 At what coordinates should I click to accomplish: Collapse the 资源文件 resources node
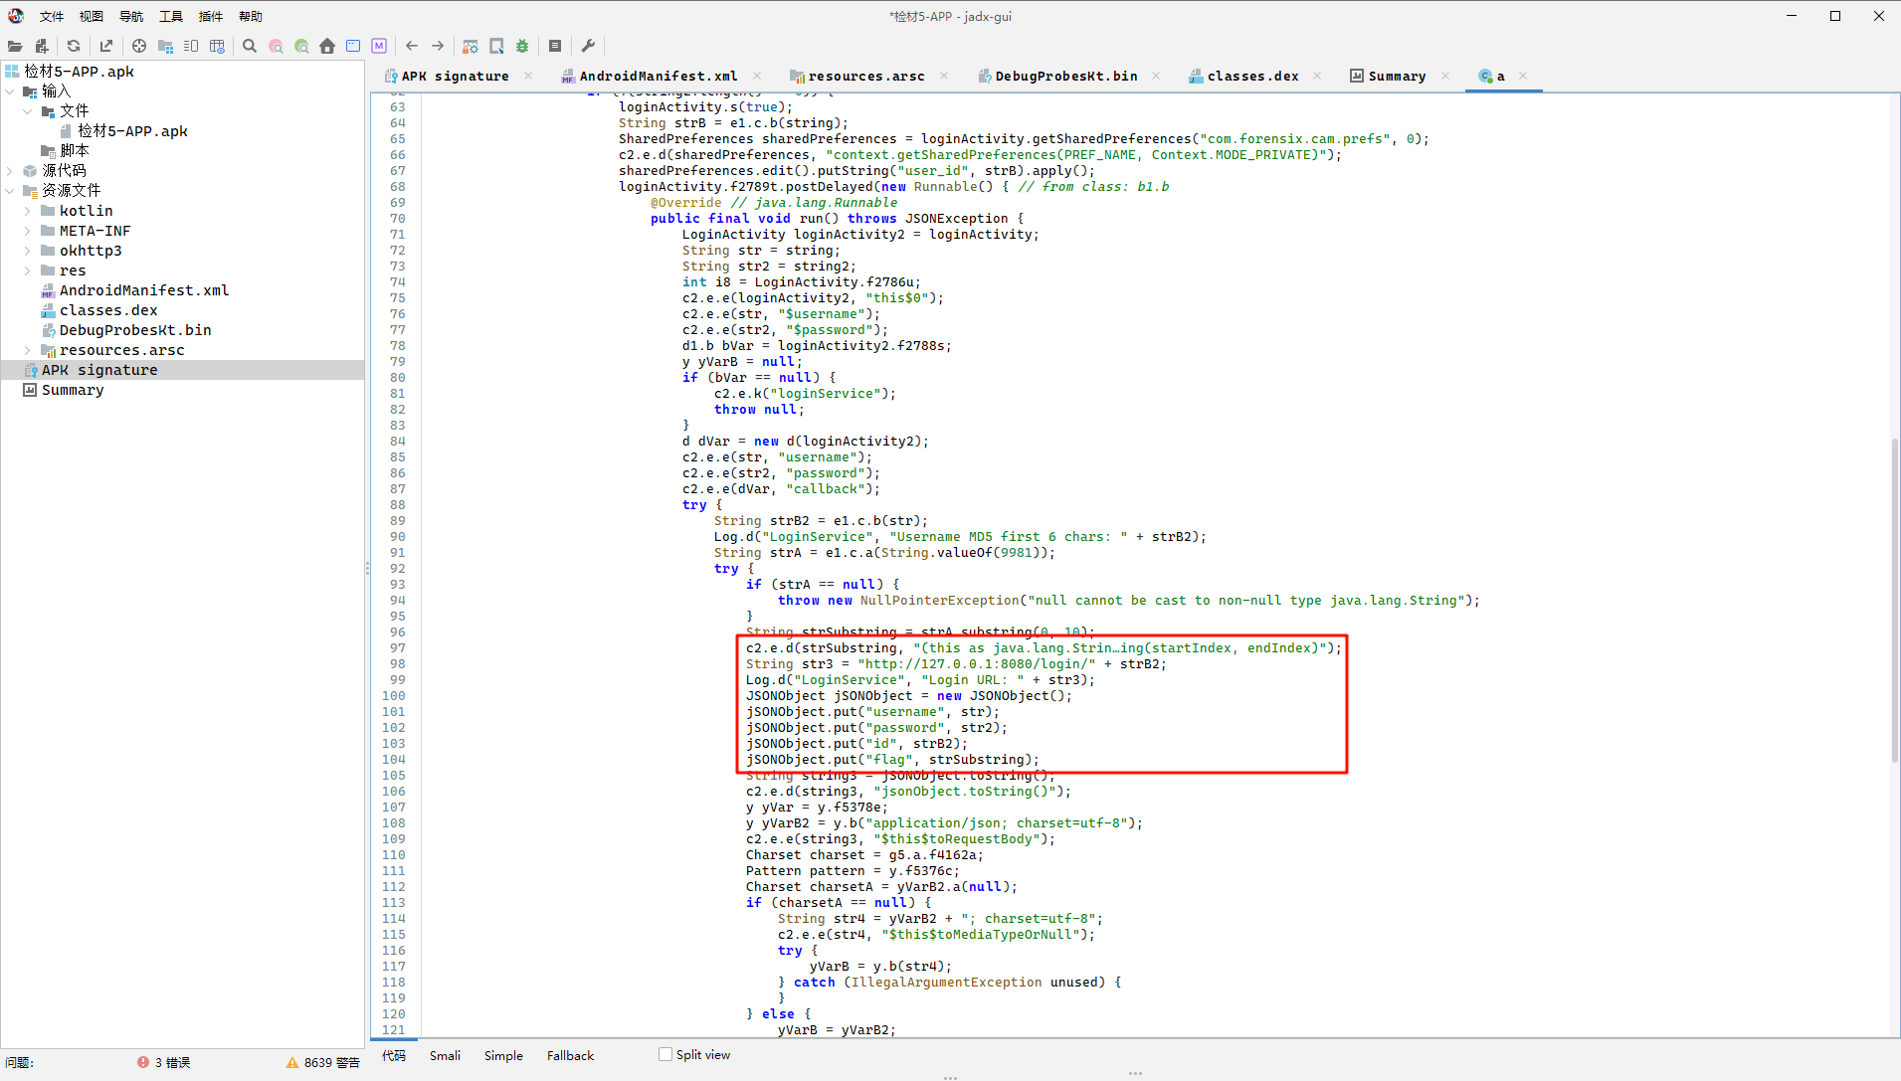click(x=10, y=191)
